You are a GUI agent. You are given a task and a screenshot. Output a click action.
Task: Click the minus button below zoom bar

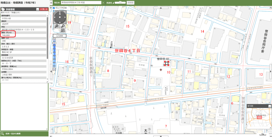[x=54, y=69]
